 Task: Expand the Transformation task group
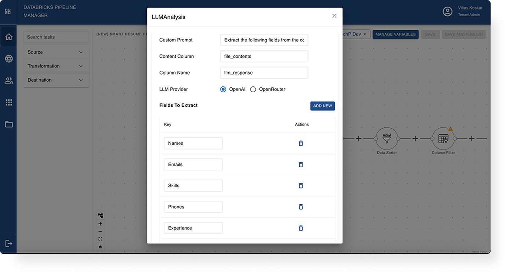click(56, 66)
